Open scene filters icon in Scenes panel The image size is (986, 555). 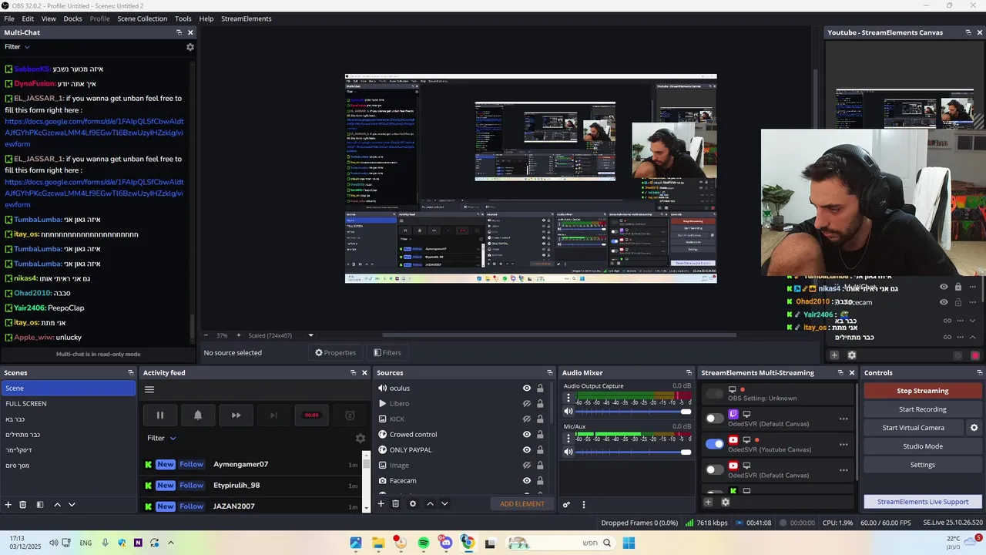[40, 505]
